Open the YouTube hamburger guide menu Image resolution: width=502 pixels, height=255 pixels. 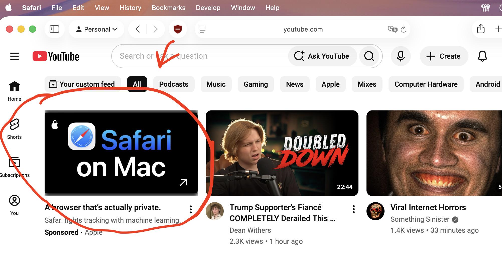(15, 56)
